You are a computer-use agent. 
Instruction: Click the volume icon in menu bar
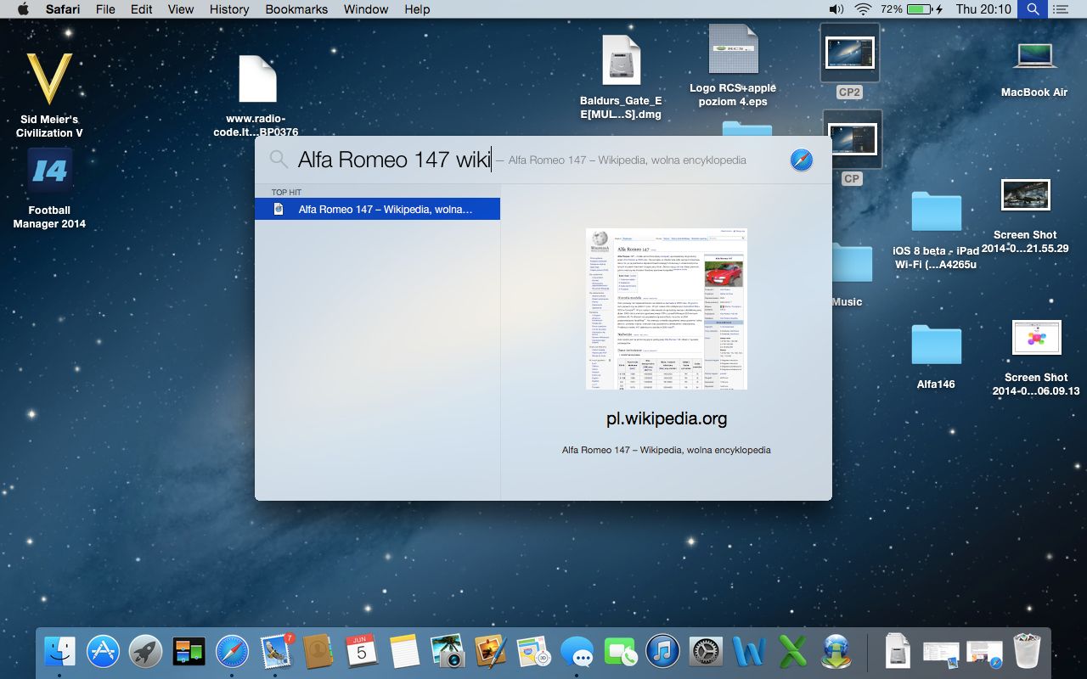pos(836,9)
